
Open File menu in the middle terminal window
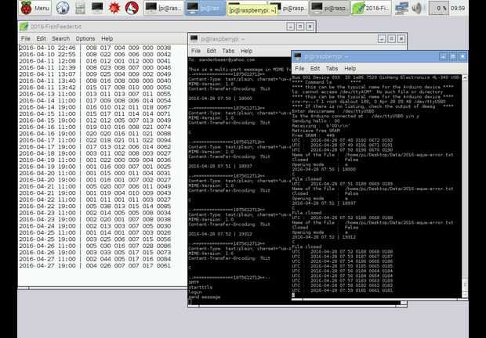[196, 51]
